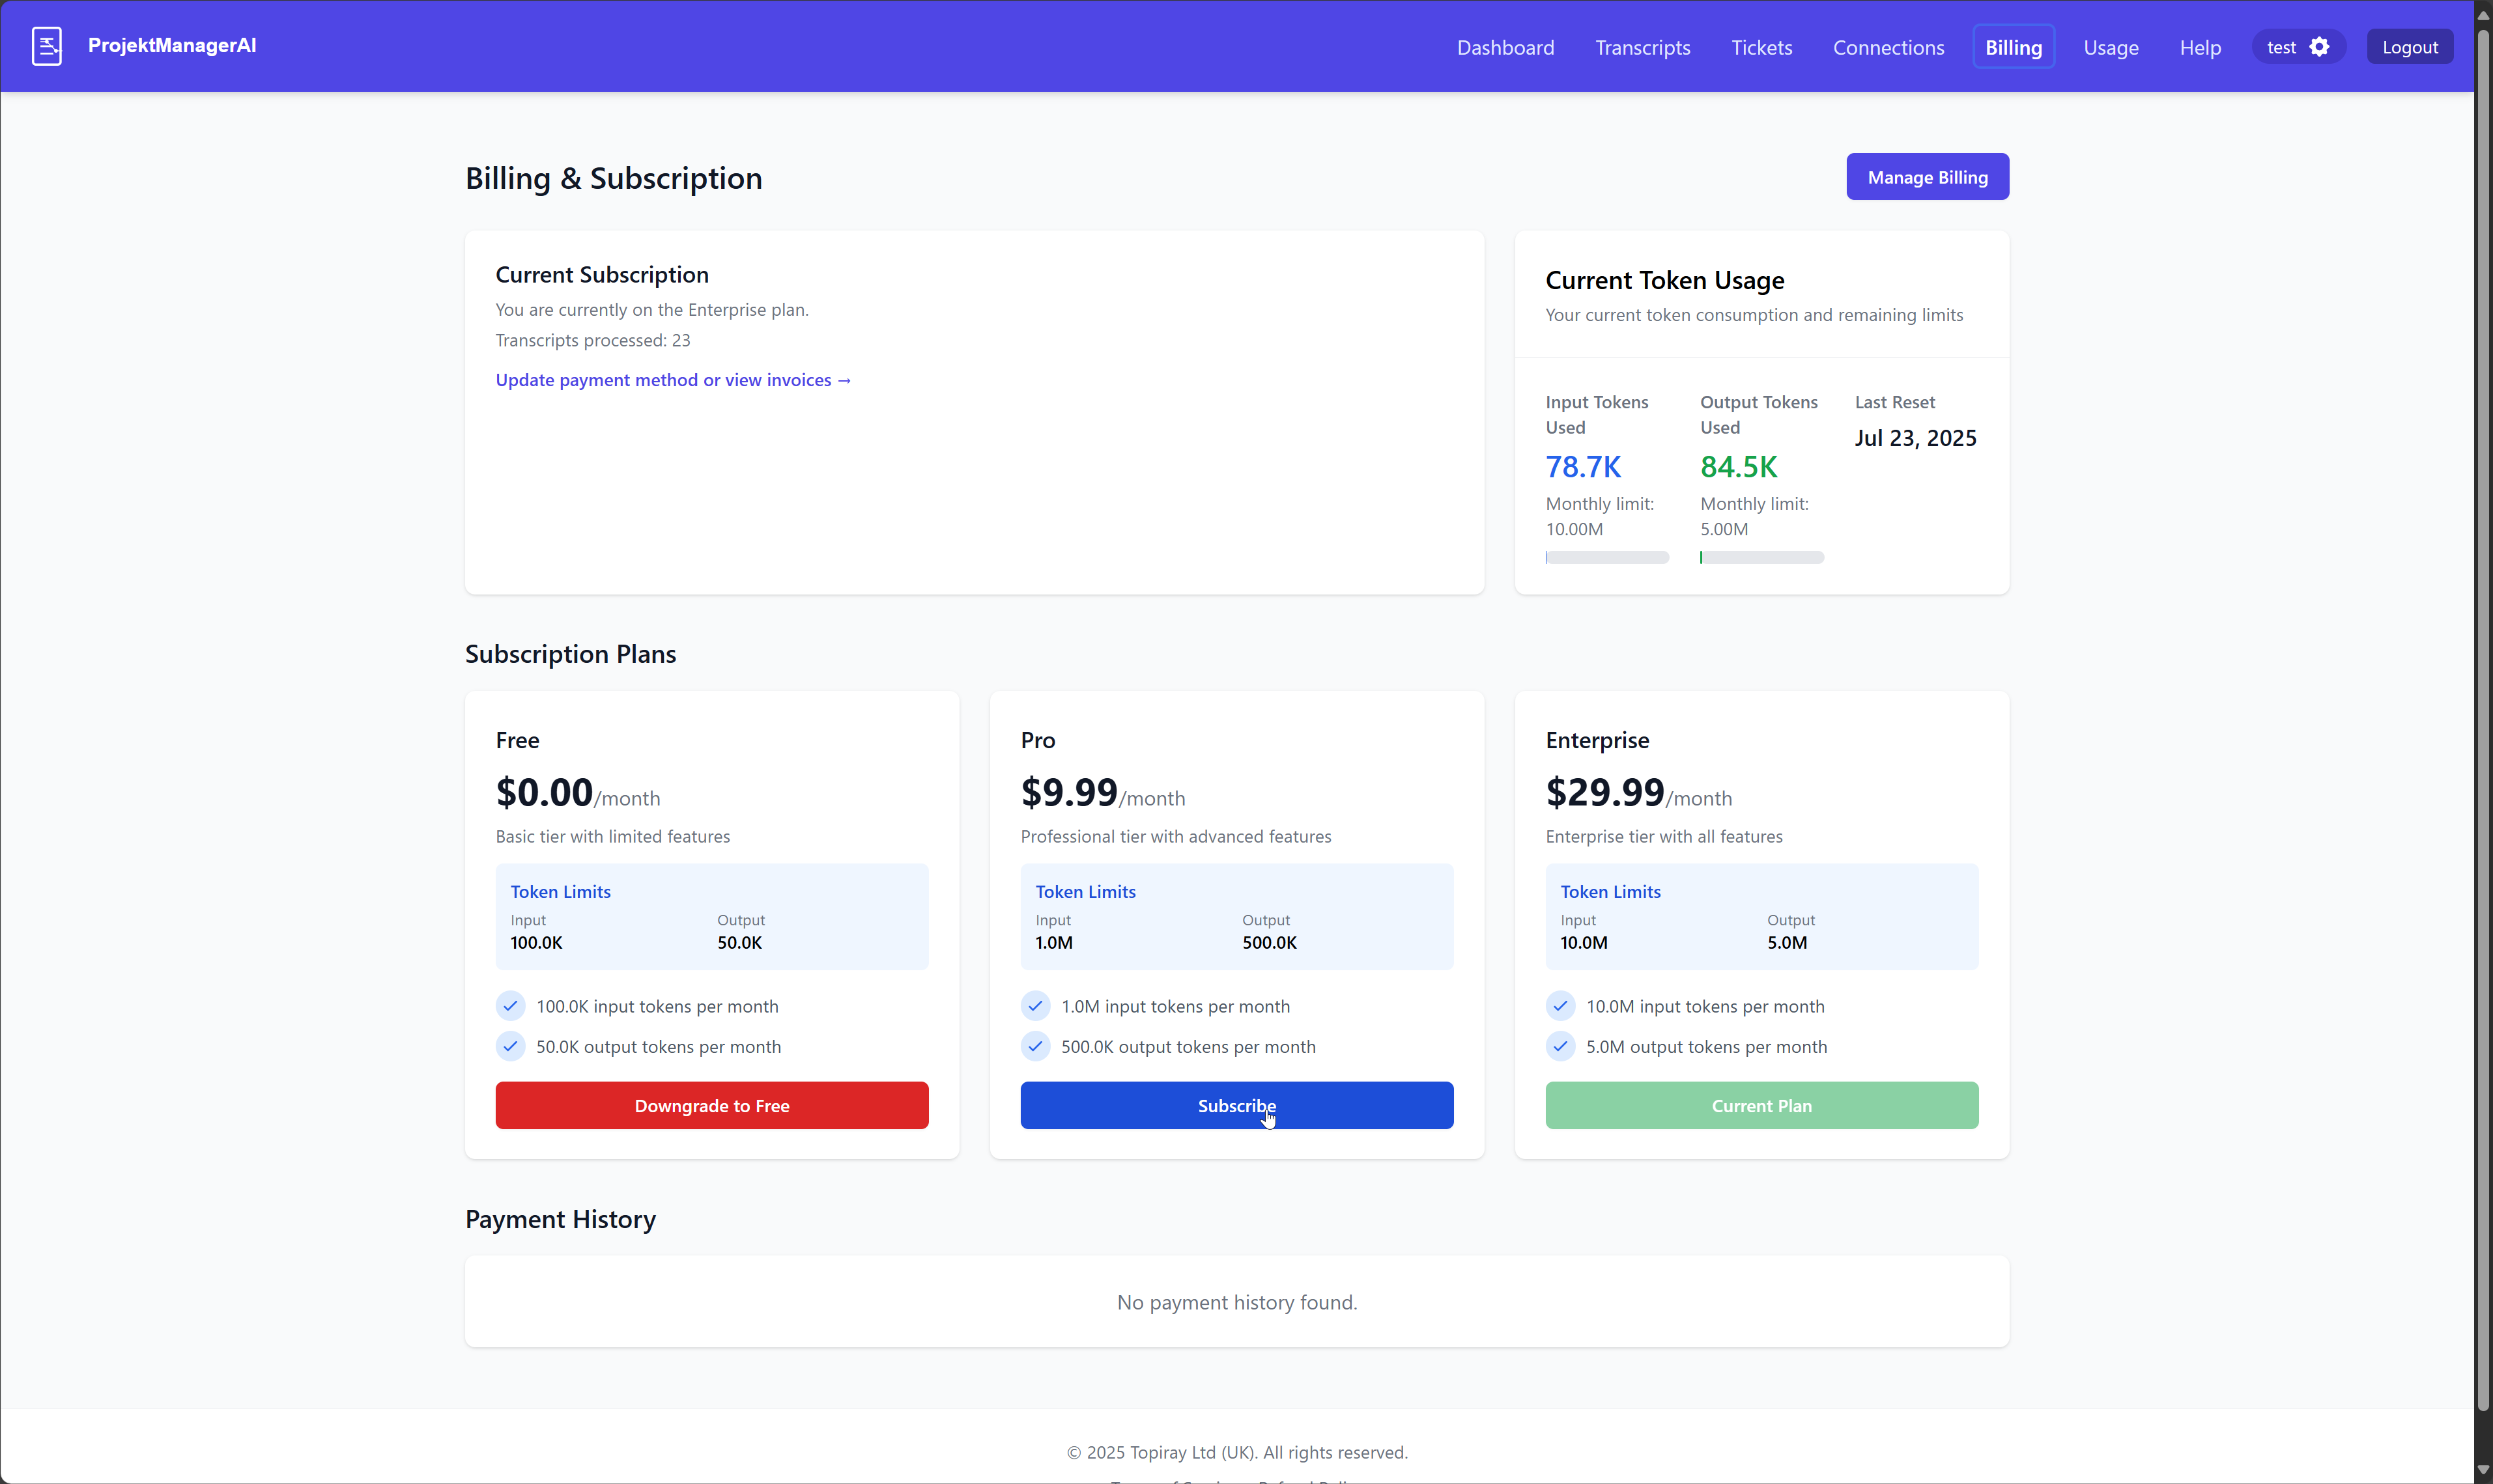Click checkmark beside 10.0M input tokens

pos(1561,1006)
